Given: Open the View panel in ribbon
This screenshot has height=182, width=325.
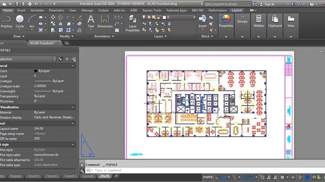Looking at the screenshot, I should [x=291, y=21].
